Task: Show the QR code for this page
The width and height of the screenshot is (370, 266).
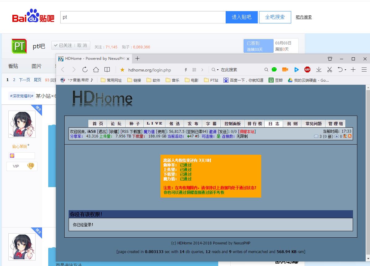Action: click(194, 70)
